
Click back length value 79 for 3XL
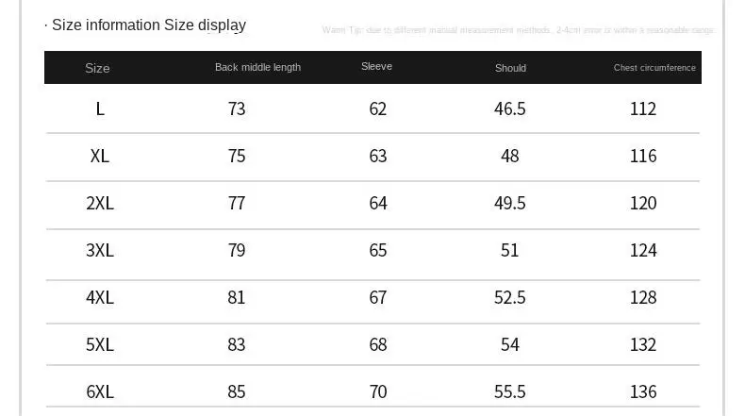tap(237, 250)
